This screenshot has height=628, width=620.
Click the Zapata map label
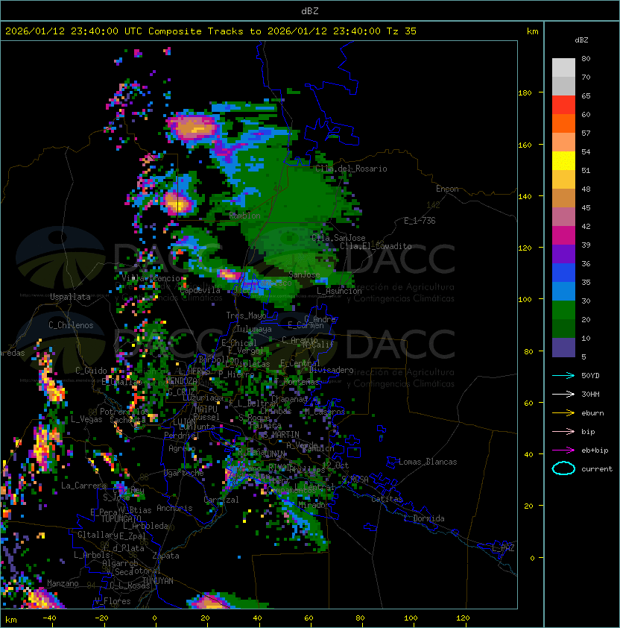165,556
